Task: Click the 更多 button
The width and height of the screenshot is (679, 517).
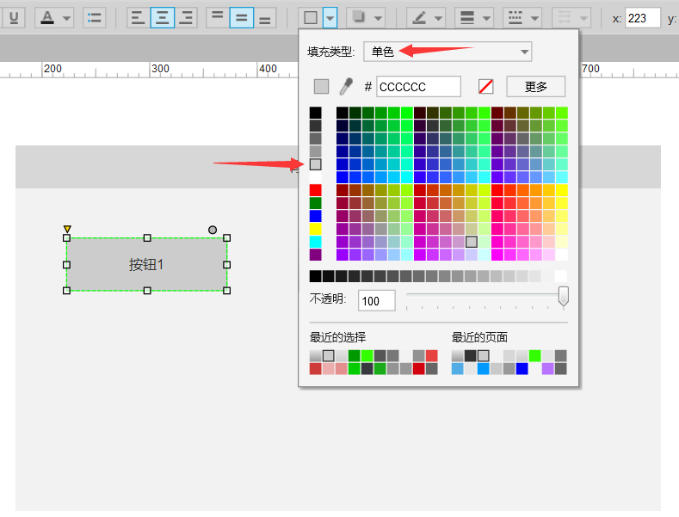Action: click(535, 87)
